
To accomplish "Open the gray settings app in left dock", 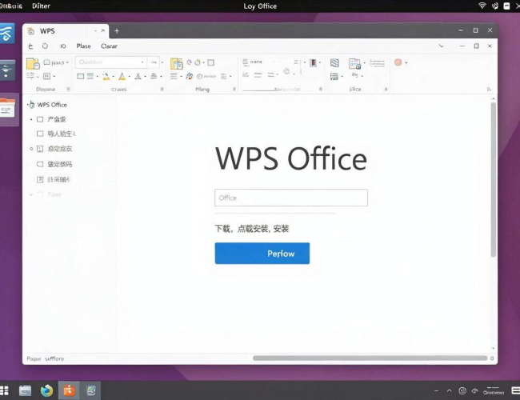I will [x=6, y=70].
